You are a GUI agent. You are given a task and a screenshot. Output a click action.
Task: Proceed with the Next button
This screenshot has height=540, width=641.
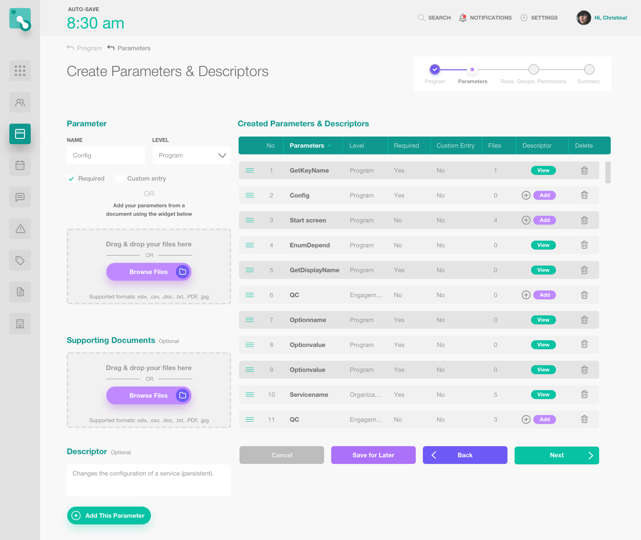tap(556, 455)
